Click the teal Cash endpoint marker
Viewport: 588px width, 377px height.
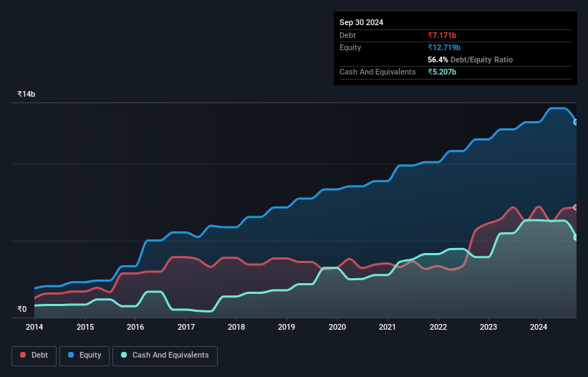[x=576, y=237]
